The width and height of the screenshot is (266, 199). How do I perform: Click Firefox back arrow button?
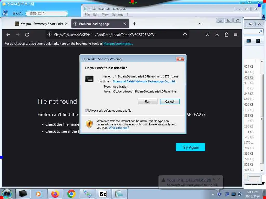coord(8,35)
